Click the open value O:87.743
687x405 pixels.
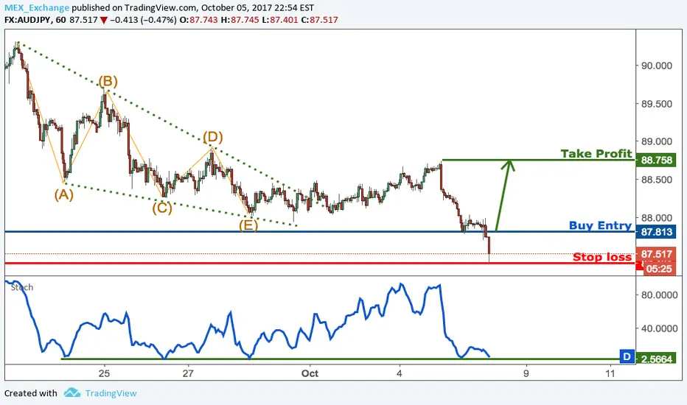198,20
